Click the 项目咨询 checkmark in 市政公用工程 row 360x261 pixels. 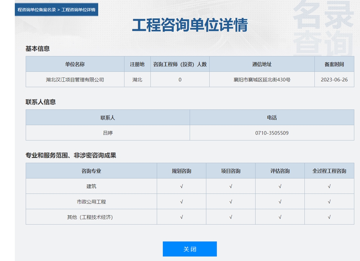click(231, 202)
